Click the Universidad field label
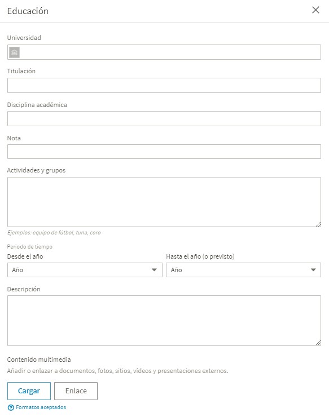The image size is (329, 417). pyautogui.click(x=24, y=38)
